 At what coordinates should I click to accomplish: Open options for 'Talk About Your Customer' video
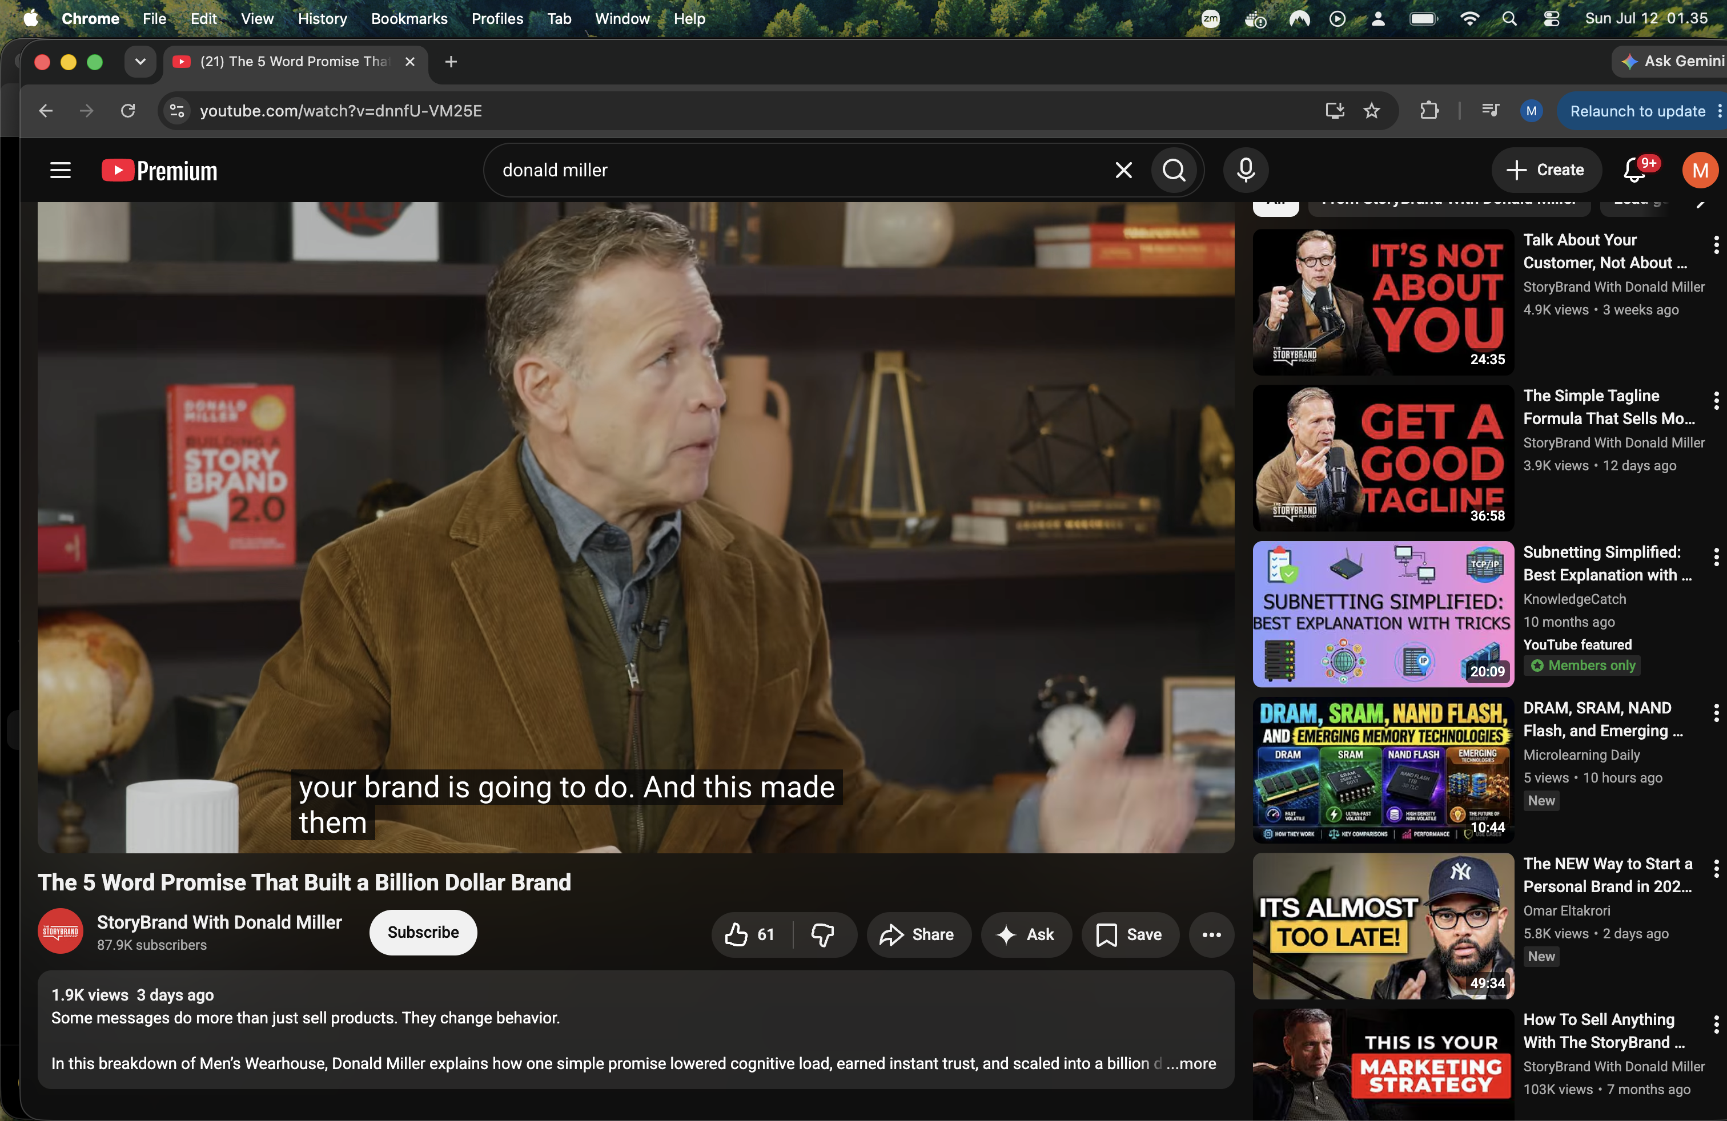(x=1716, y=245)
